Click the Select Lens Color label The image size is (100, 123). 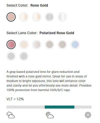(22, 33)
